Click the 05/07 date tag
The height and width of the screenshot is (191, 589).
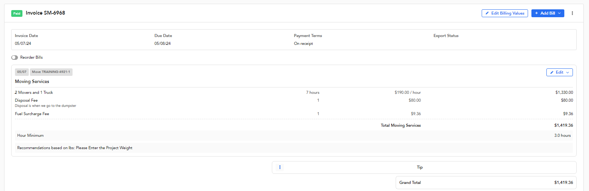click(x=22, y=72)
